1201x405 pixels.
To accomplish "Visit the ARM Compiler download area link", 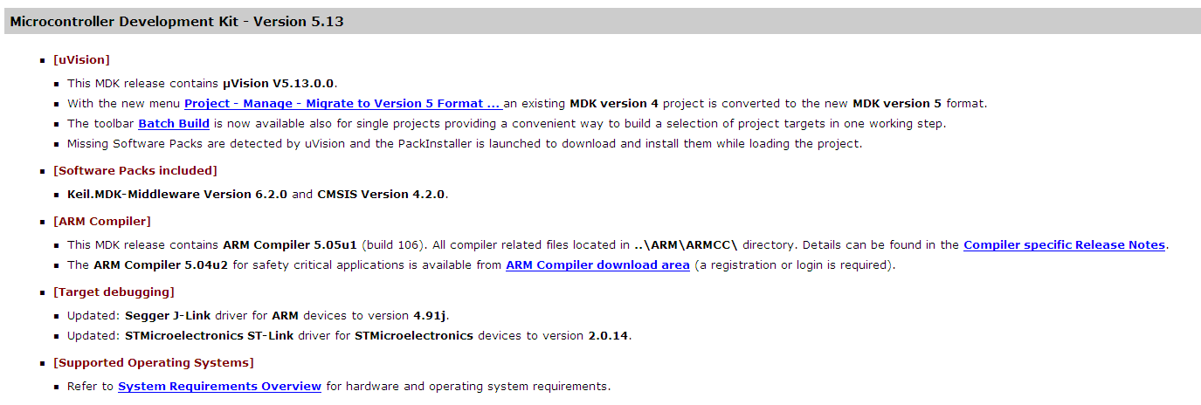I will (x=597, y=264).
